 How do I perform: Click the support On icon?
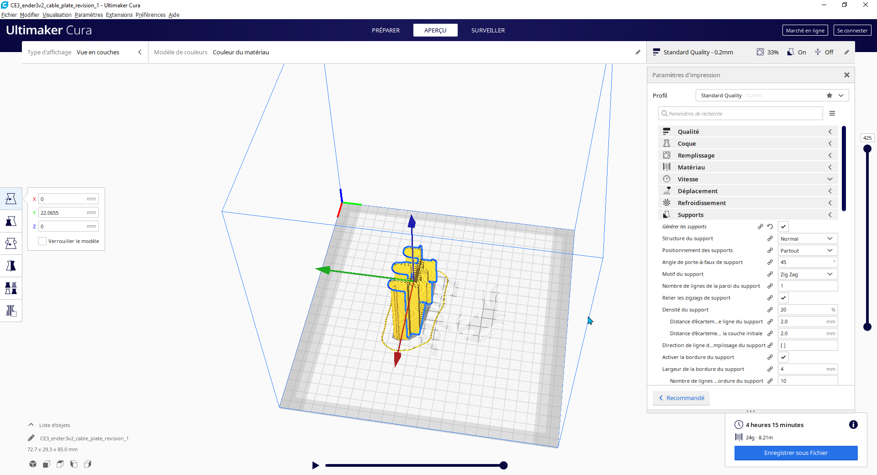pos(791,52)
